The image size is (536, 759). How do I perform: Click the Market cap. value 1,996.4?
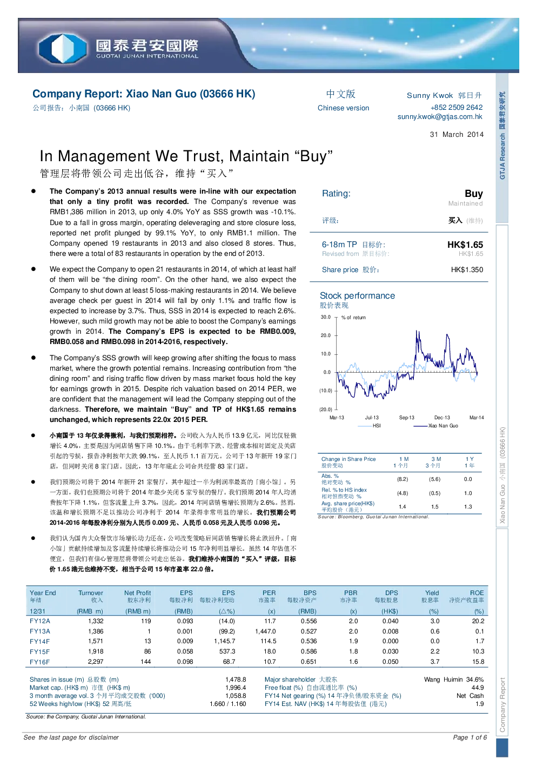(236, 688)
